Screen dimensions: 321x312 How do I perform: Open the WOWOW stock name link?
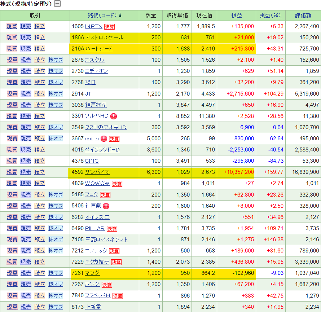point(97,183)
